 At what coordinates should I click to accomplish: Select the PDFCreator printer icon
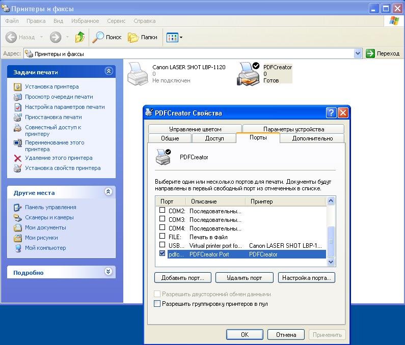coord(248,74)
